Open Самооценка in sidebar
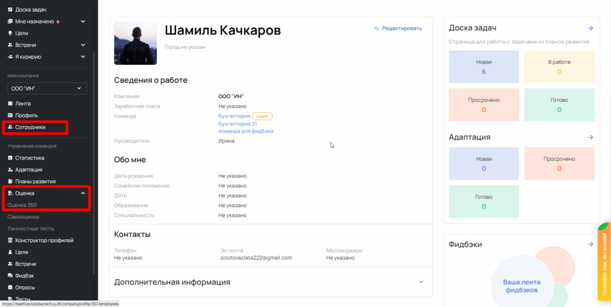 pos(23,217)
